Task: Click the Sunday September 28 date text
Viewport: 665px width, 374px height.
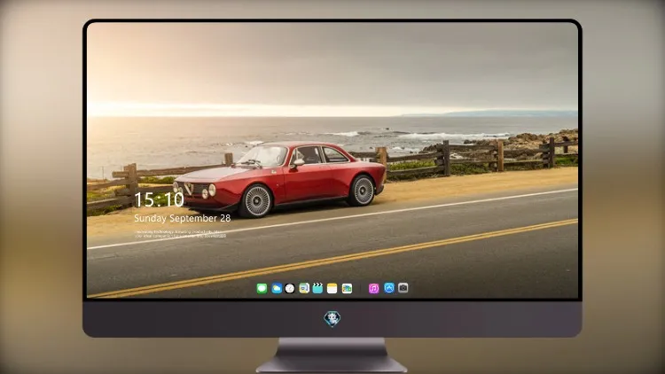Action: pos(183,218)
